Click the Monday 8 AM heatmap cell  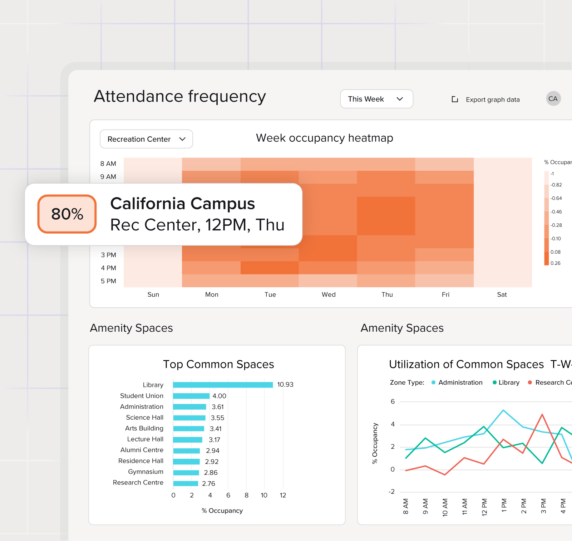click(211, 164)
